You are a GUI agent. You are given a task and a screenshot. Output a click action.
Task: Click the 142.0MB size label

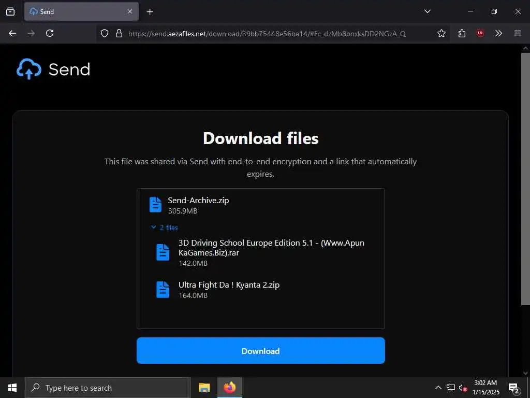tap(193, 263)
